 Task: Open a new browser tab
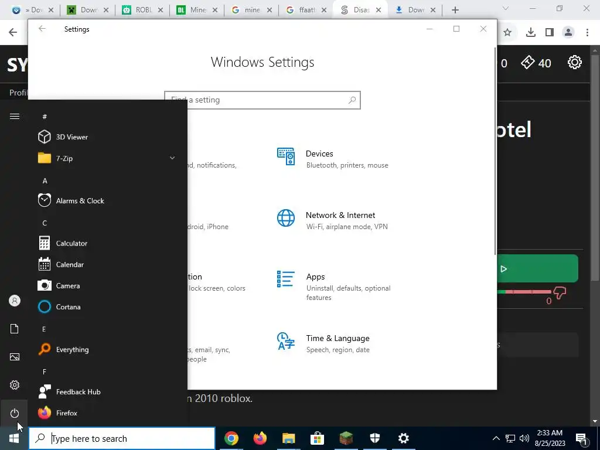(x=455, y=10)
